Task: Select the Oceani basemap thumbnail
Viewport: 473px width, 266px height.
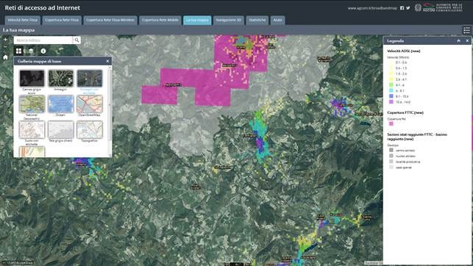Action: pos(60,104)
